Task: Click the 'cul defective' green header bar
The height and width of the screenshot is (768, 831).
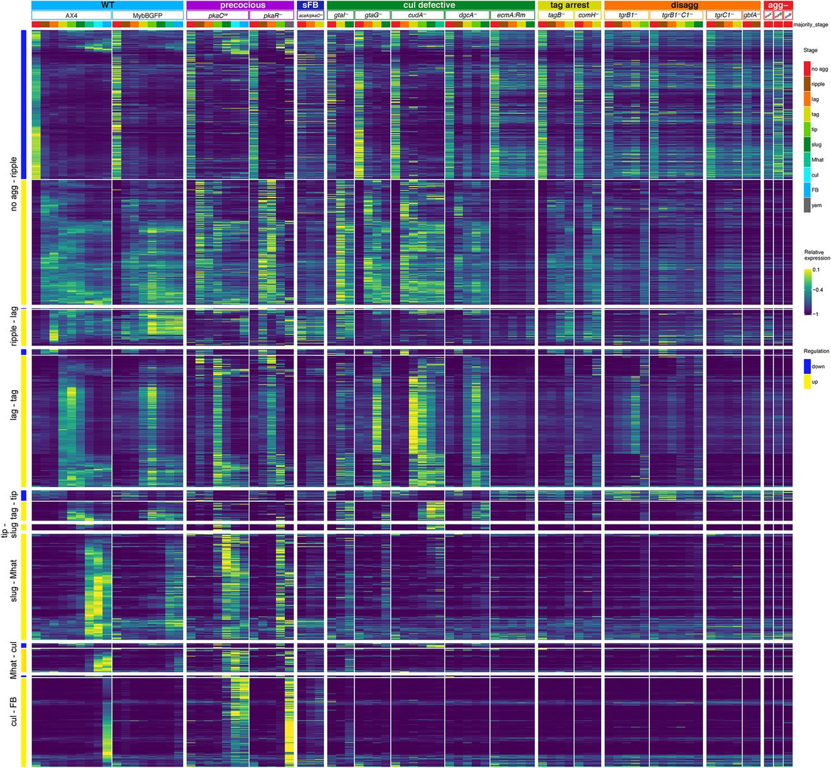Action: [430, 5]
